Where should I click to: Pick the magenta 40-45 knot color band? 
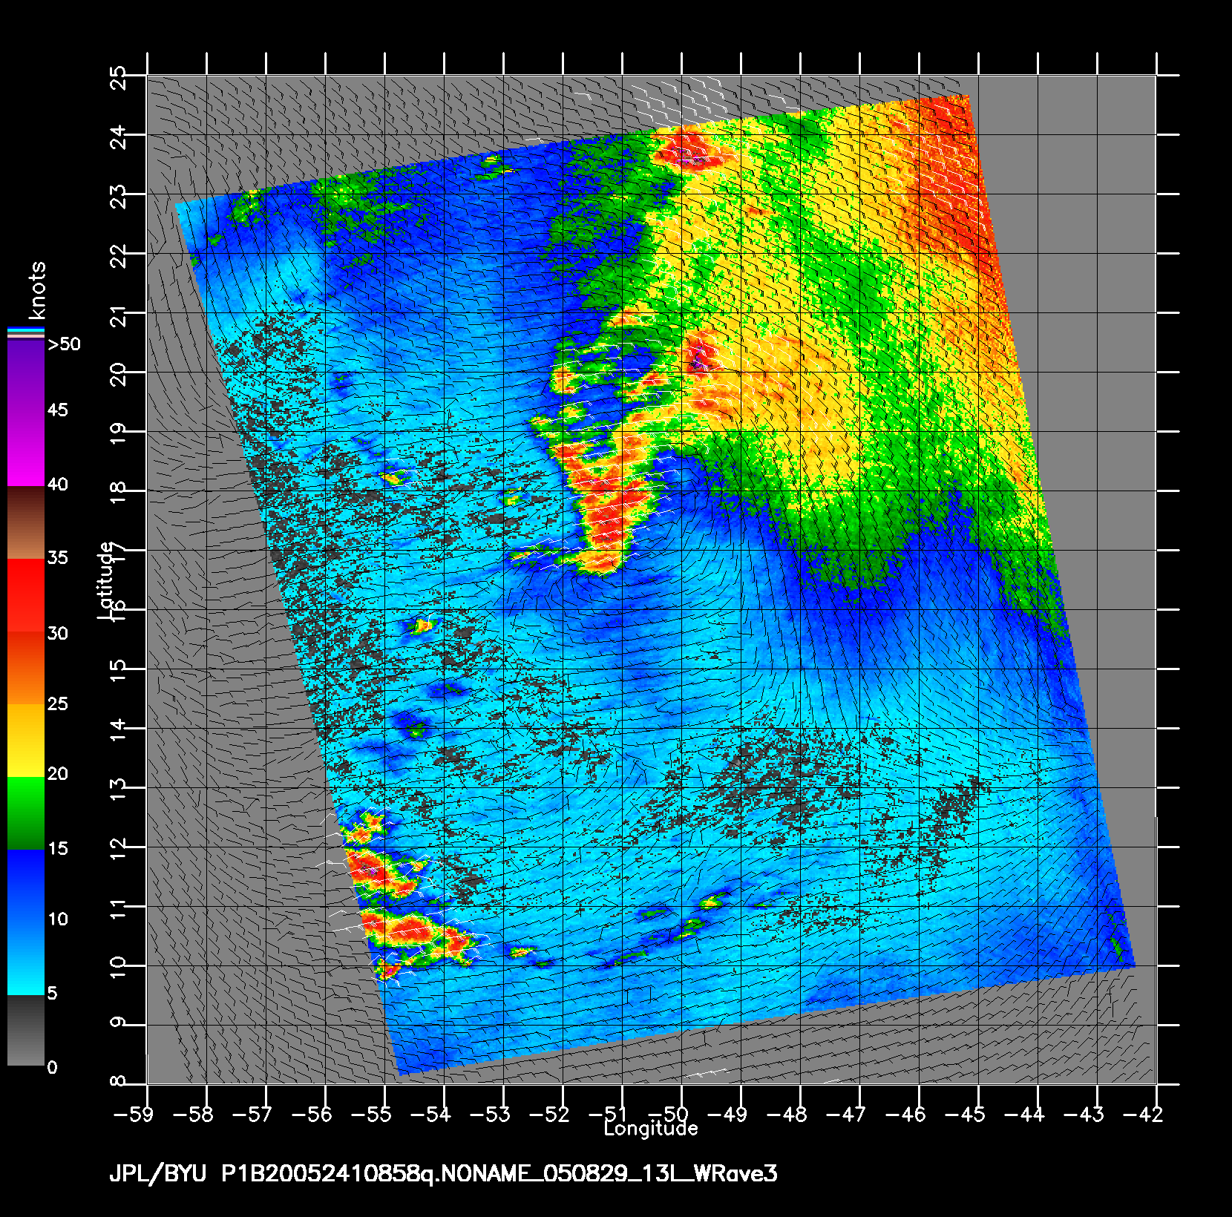coord(26,449)
